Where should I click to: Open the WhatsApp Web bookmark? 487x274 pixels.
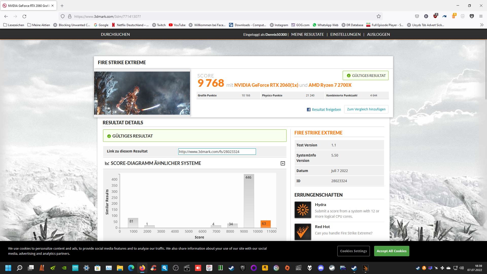pos(325,25)
